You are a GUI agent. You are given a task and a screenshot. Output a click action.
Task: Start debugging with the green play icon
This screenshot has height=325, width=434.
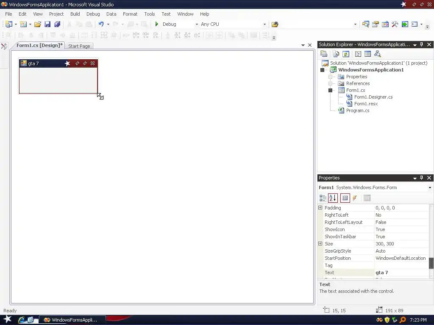(x=157, y=24)
